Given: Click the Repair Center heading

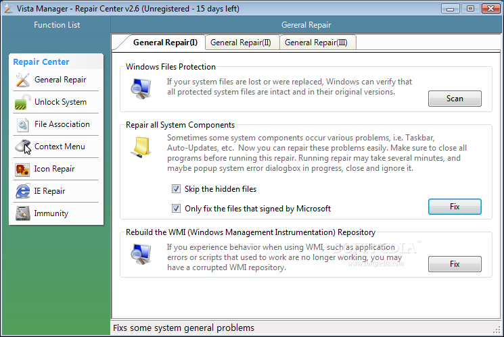Looking at the screenshot, I should click(x=41, y=61).
